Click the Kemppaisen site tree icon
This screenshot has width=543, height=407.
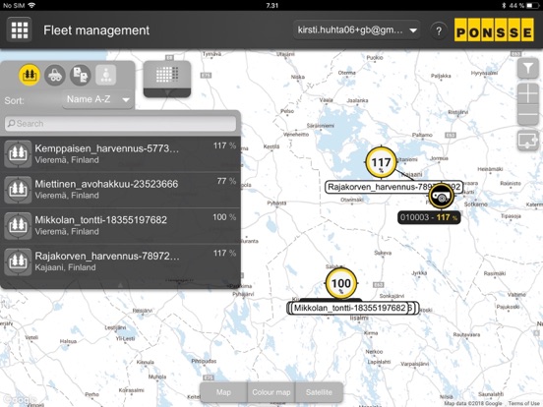(18, 153)
